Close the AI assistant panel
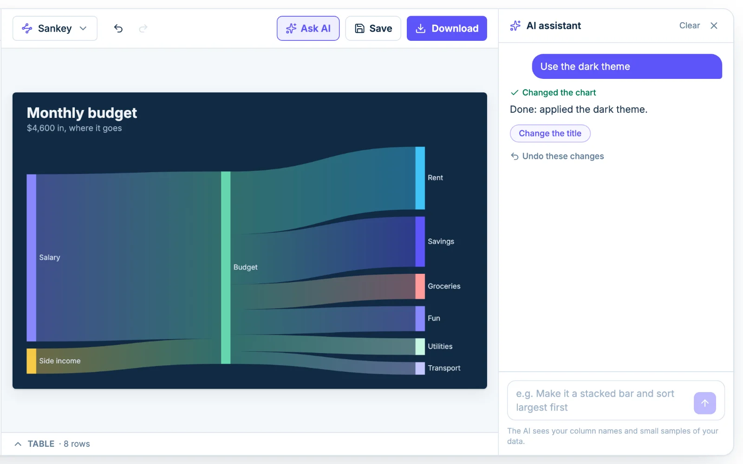This screenshot has width=743, height=464. tap(714, 26)
